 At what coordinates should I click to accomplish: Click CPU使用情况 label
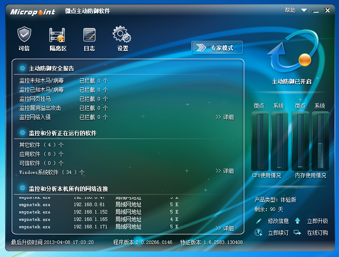coord(266,175)
